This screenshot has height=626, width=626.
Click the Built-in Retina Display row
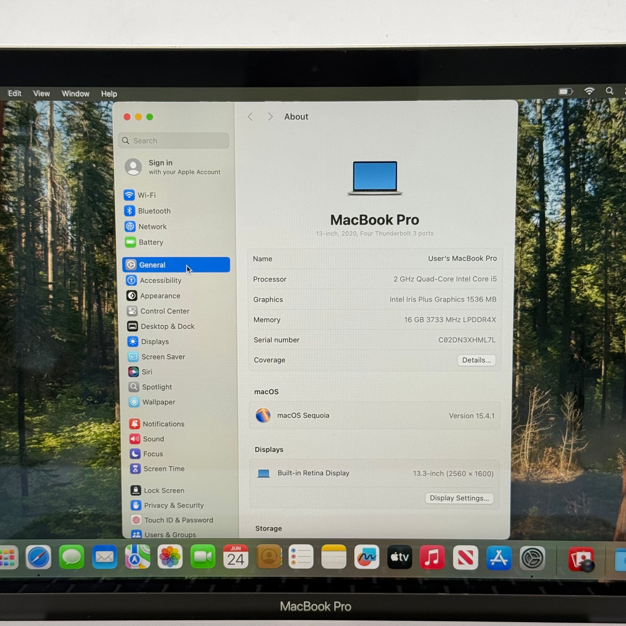(375, 474)
